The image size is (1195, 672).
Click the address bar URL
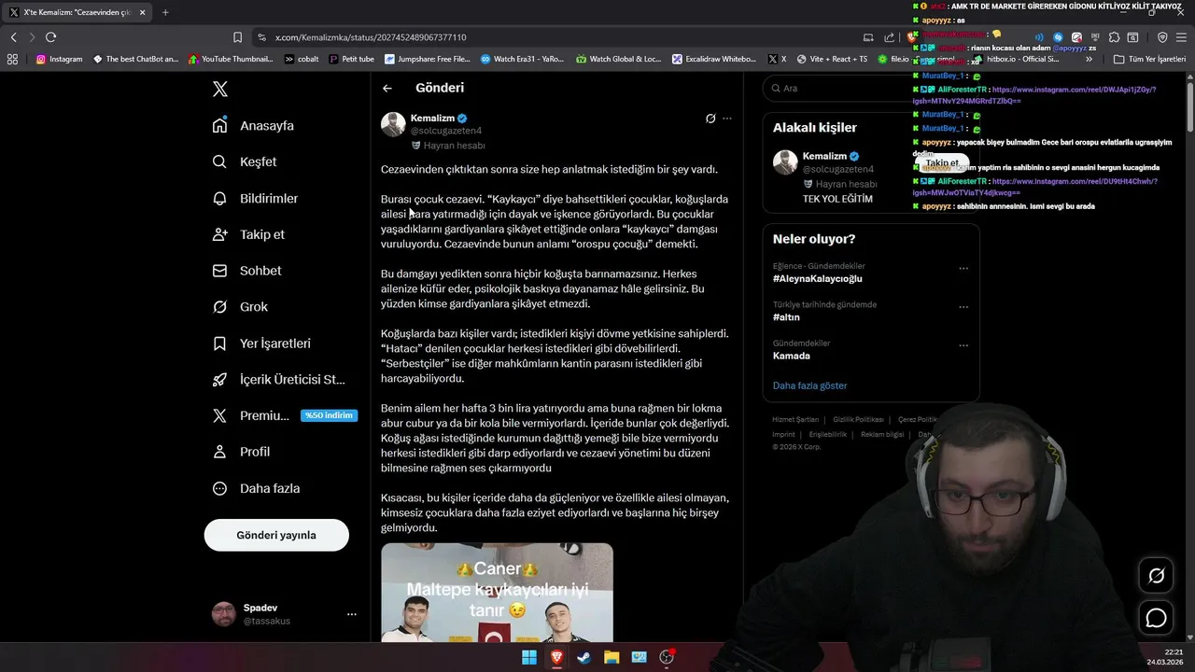tap(371, 37)
